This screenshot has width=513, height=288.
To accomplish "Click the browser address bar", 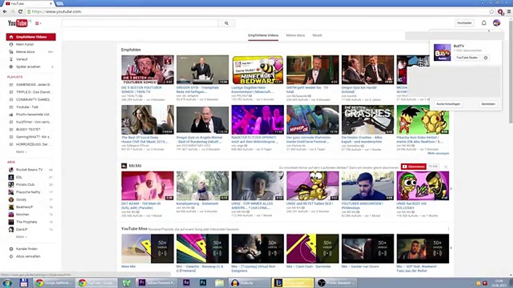I will click(x=256, y=12).
